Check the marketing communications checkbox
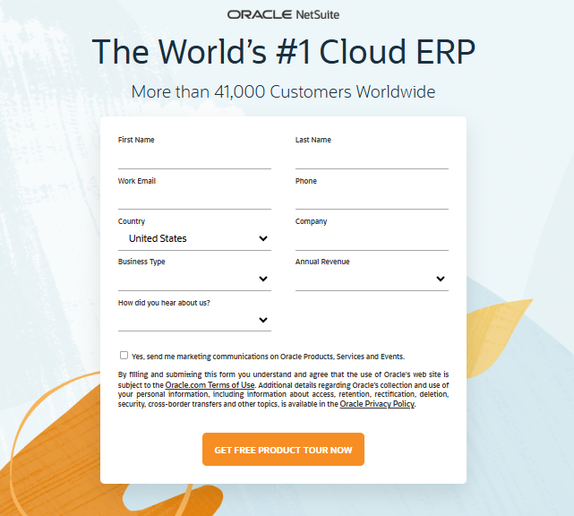574x516 pixels. pos(124,356)
